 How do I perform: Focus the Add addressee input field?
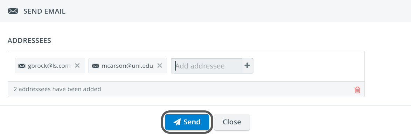[207, 66]
